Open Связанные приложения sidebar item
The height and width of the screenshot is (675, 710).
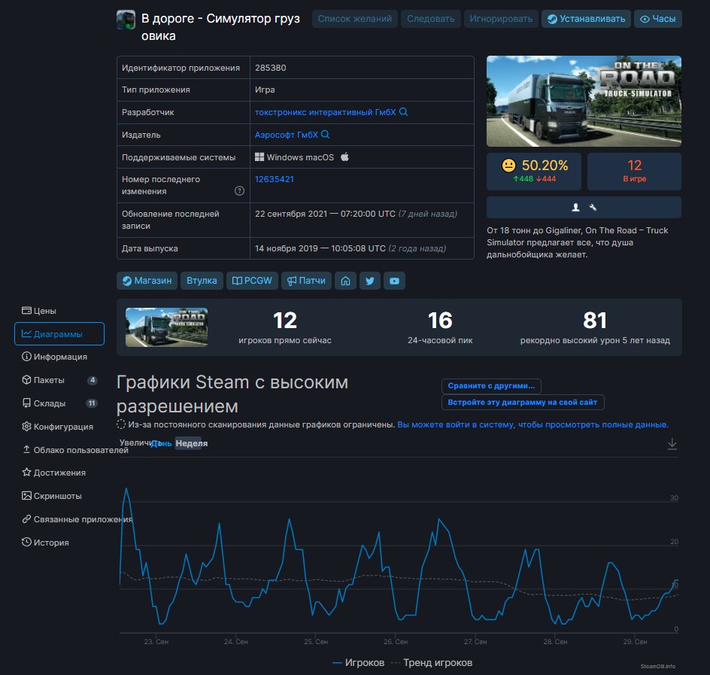pos(77,519)
